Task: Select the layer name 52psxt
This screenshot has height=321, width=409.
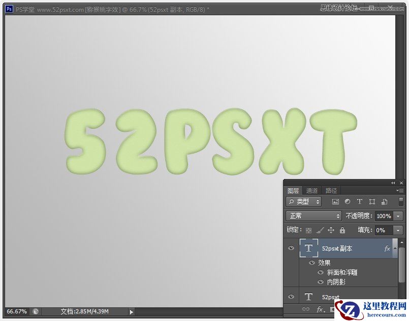Action: (x=330, y=297)
